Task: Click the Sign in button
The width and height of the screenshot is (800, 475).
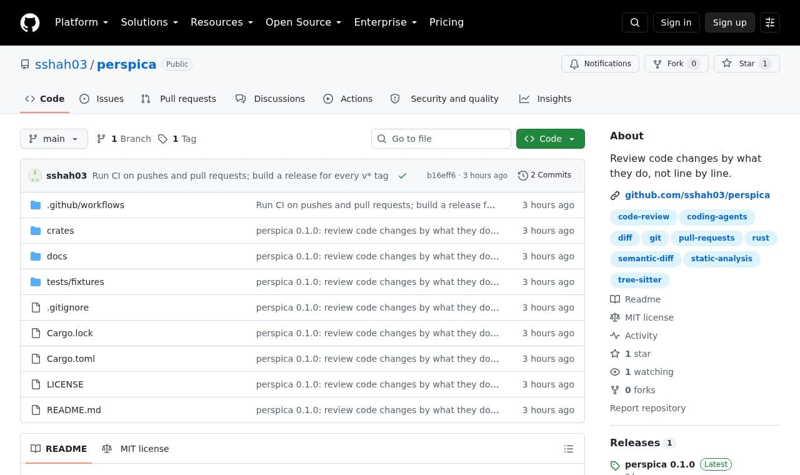Action: tap(676, 22)
